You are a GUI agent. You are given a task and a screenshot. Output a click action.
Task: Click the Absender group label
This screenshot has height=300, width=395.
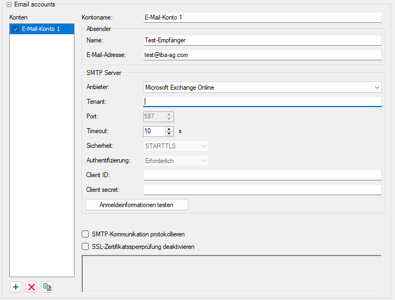[x=98, y=29]
